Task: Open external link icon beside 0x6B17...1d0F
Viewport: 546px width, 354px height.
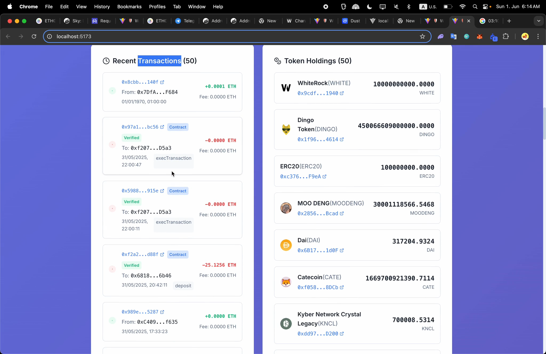Action: pos(342,250)
